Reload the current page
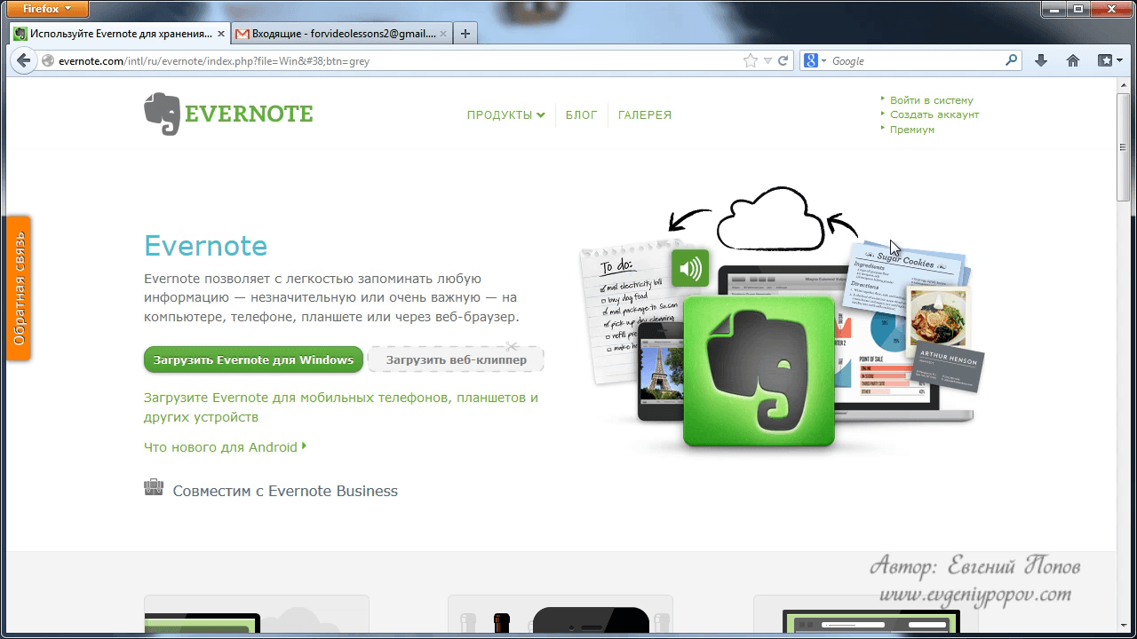 point(783,61)
